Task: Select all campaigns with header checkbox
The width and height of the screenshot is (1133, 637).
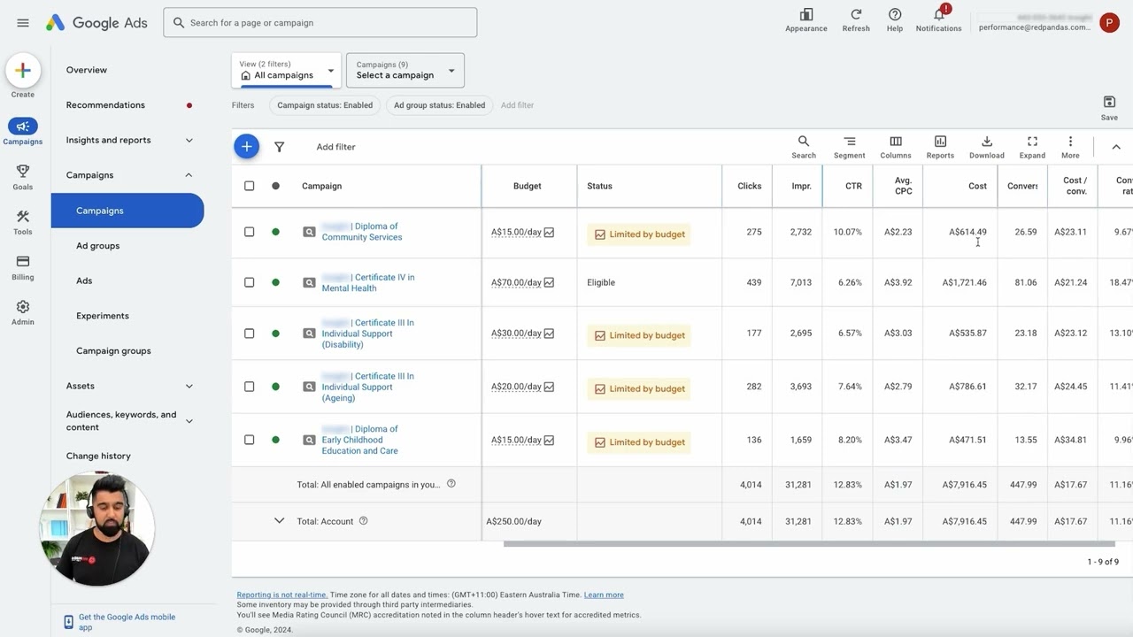Action: click(x=249, y=186)
